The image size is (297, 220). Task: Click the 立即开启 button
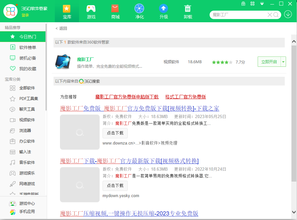coord(269,62)
